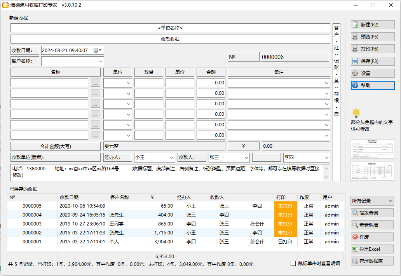
Task: Save receipt with 保存(F3) button
Action: click(372, 61)
